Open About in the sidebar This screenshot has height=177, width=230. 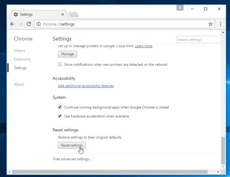coord(19,84)
